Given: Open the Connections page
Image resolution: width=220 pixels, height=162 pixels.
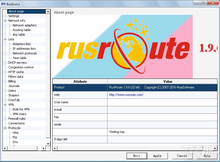Looking at the screenshot, I should pyautogui.click(x=17, y=123).
